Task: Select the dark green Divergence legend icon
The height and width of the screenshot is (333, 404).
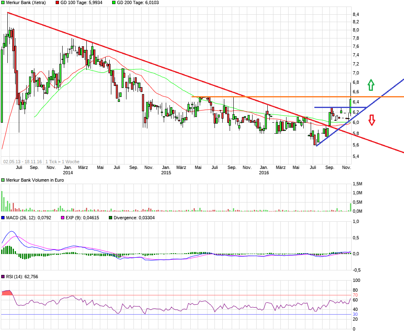Action: tap(111, 217)
